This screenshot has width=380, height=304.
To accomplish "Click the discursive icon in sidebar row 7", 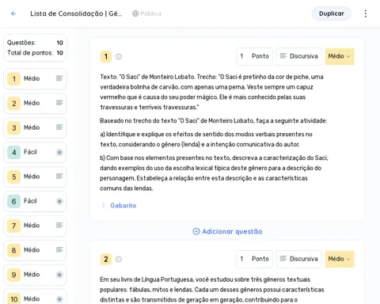I will (x=59, y=226).
